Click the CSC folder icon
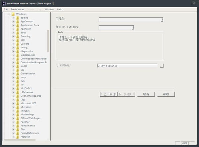Screen dimensions: 199x147 click(18, 40)
